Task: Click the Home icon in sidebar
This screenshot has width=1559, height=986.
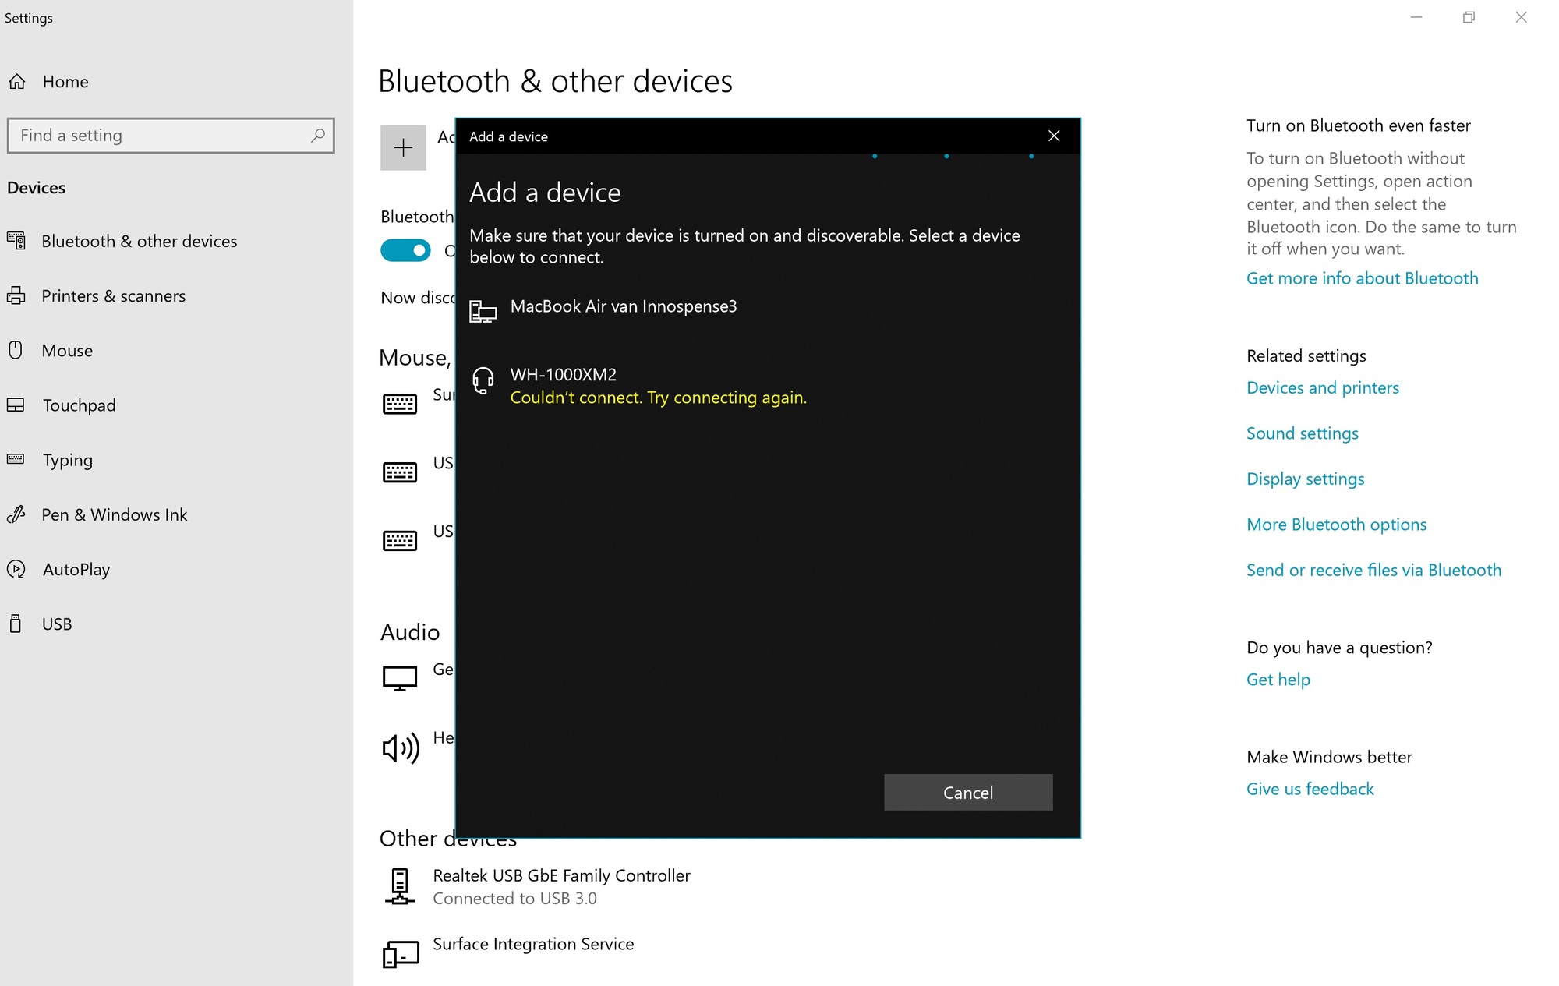Action: 17,82
